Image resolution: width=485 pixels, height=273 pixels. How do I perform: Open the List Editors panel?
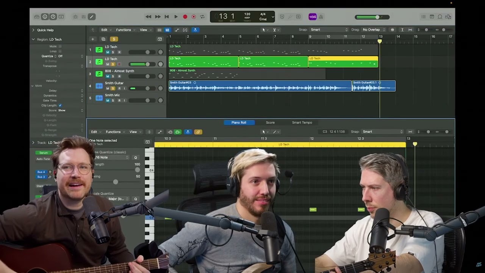click(x=424, y=17)
